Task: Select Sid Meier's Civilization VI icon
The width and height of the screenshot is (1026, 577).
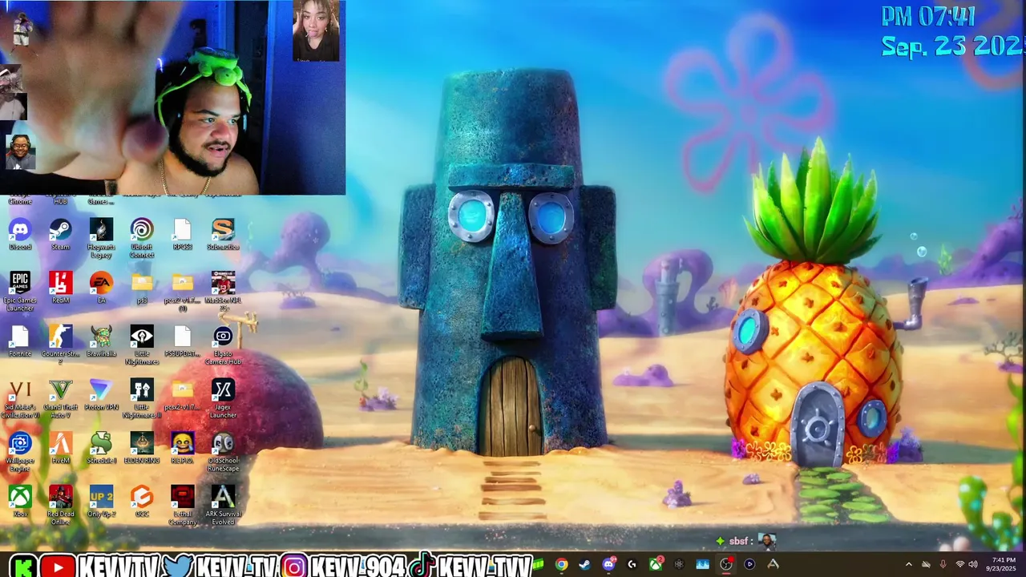Action: (20, 399)
